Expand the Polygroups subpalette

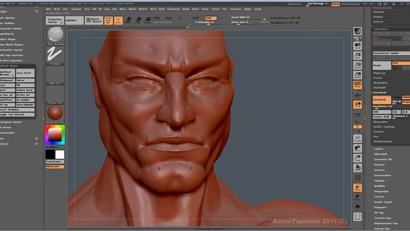click(381, 191)
